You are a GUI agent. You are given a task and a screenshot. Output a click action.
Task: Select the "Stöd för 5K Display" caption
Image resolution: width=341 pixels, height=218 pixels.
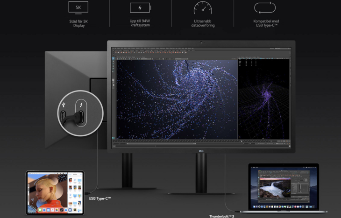[x=78, y=23]
